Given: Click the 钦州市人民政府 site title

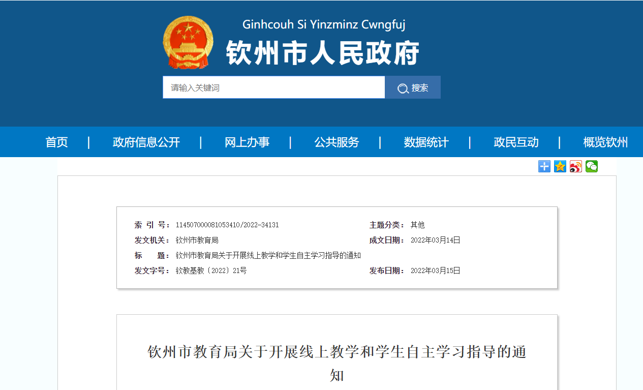Looking at the screenshot, I should pos(323,53).
